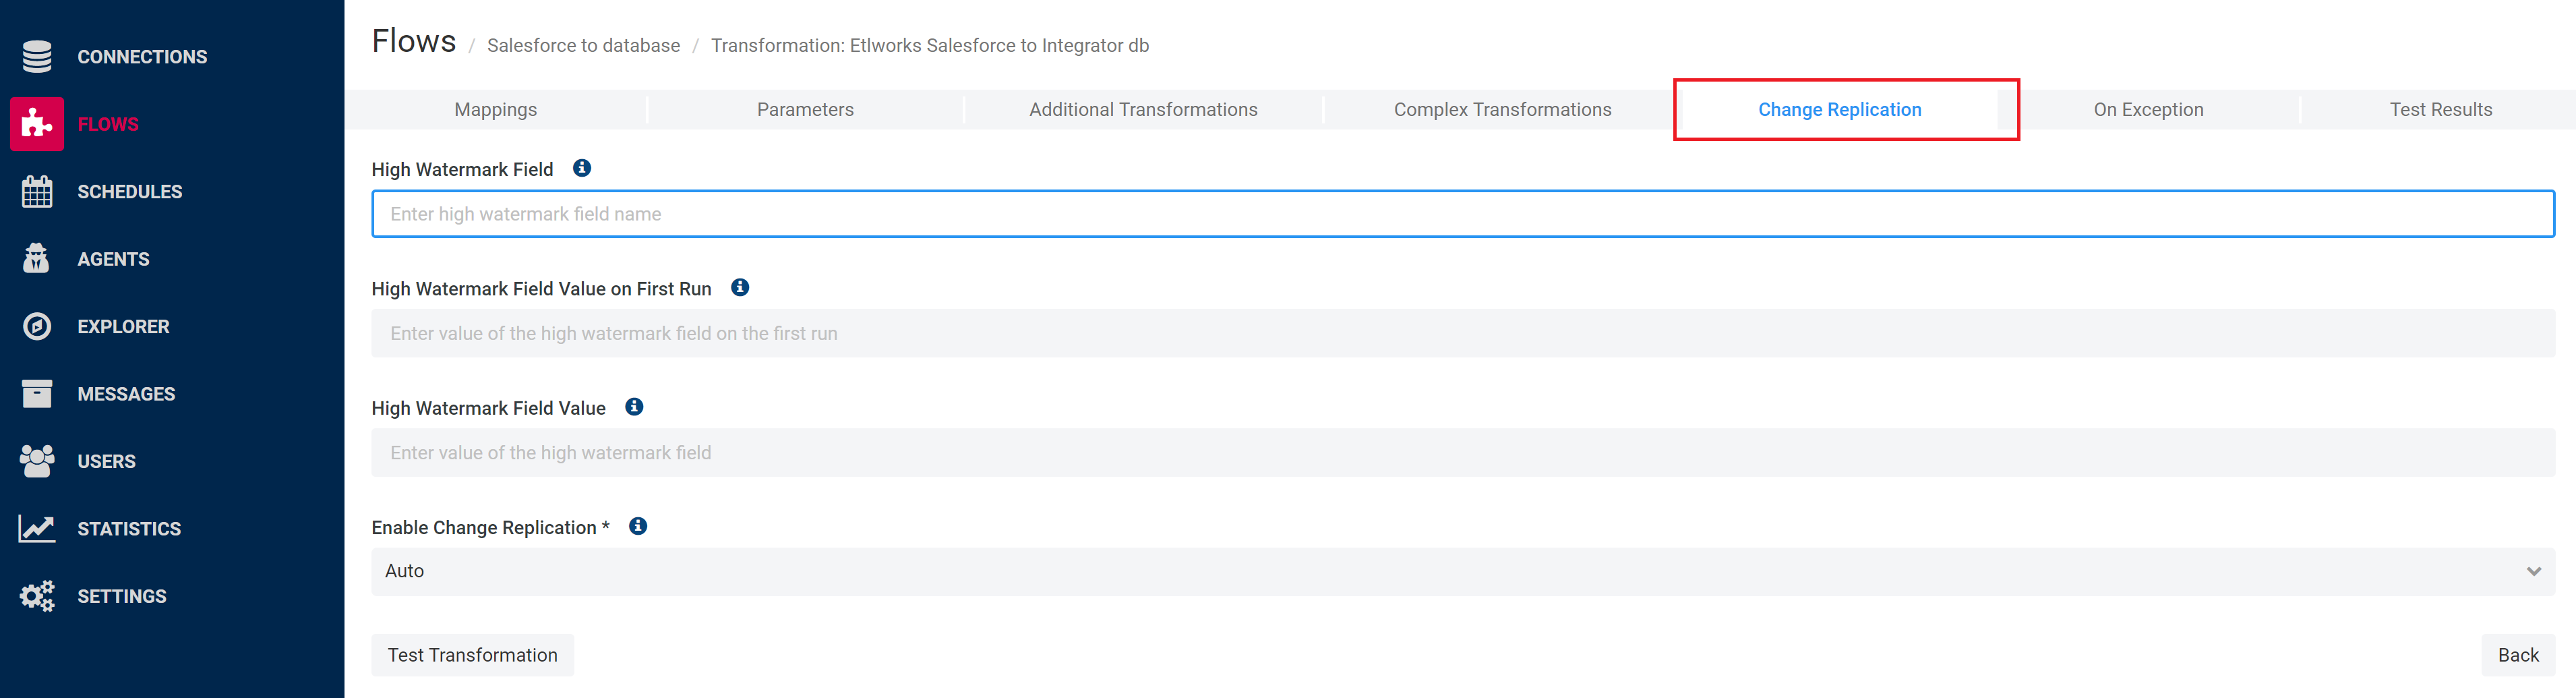Click the high watermark field value input
The height and width of the screenshot is (698, 2576).
[1463, 452]
